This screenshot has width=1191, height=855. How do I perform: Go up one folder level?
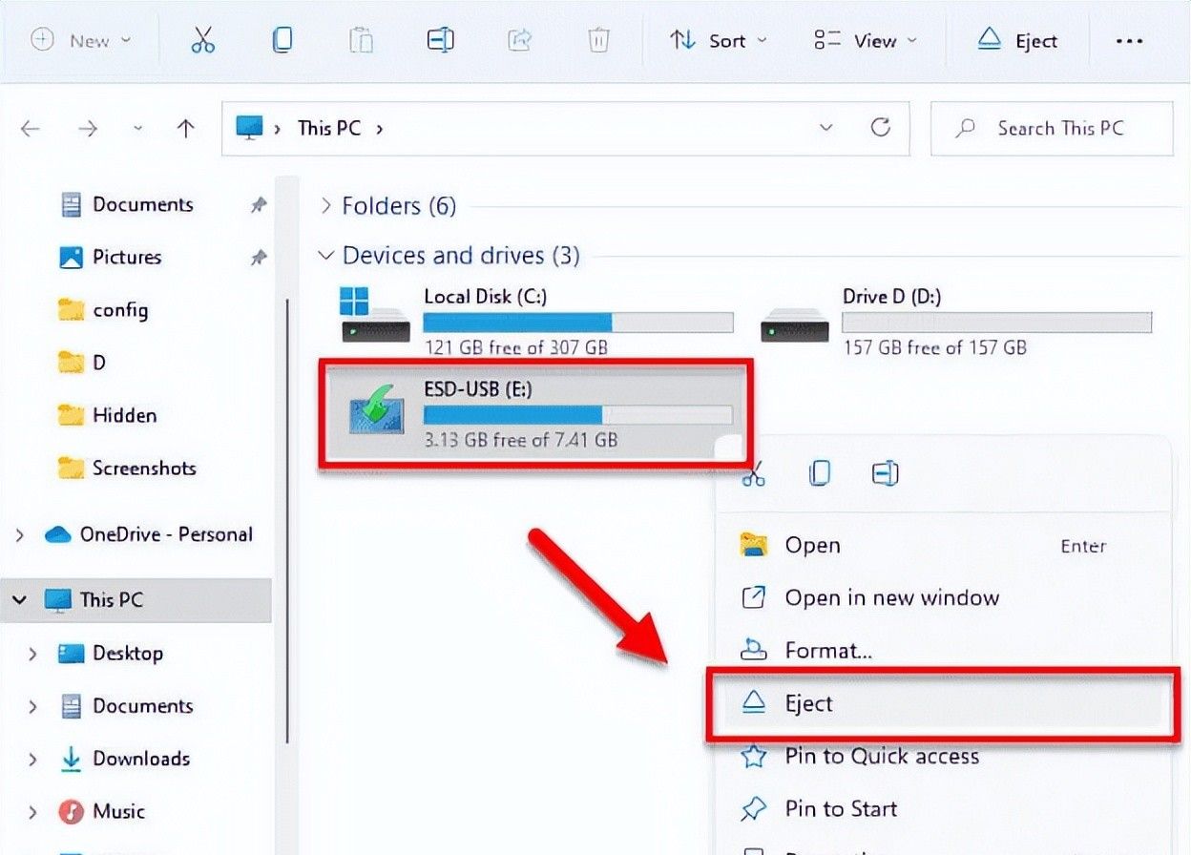pyautogui.click(x=186, y=128)
